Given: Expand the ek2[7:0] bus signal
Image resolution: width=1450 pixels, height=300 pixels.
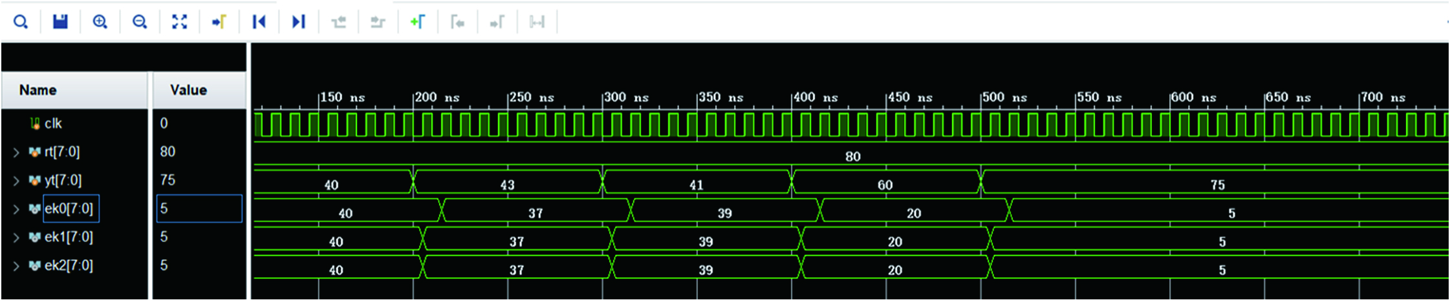Looking at the screenshot, I should 16,266.
